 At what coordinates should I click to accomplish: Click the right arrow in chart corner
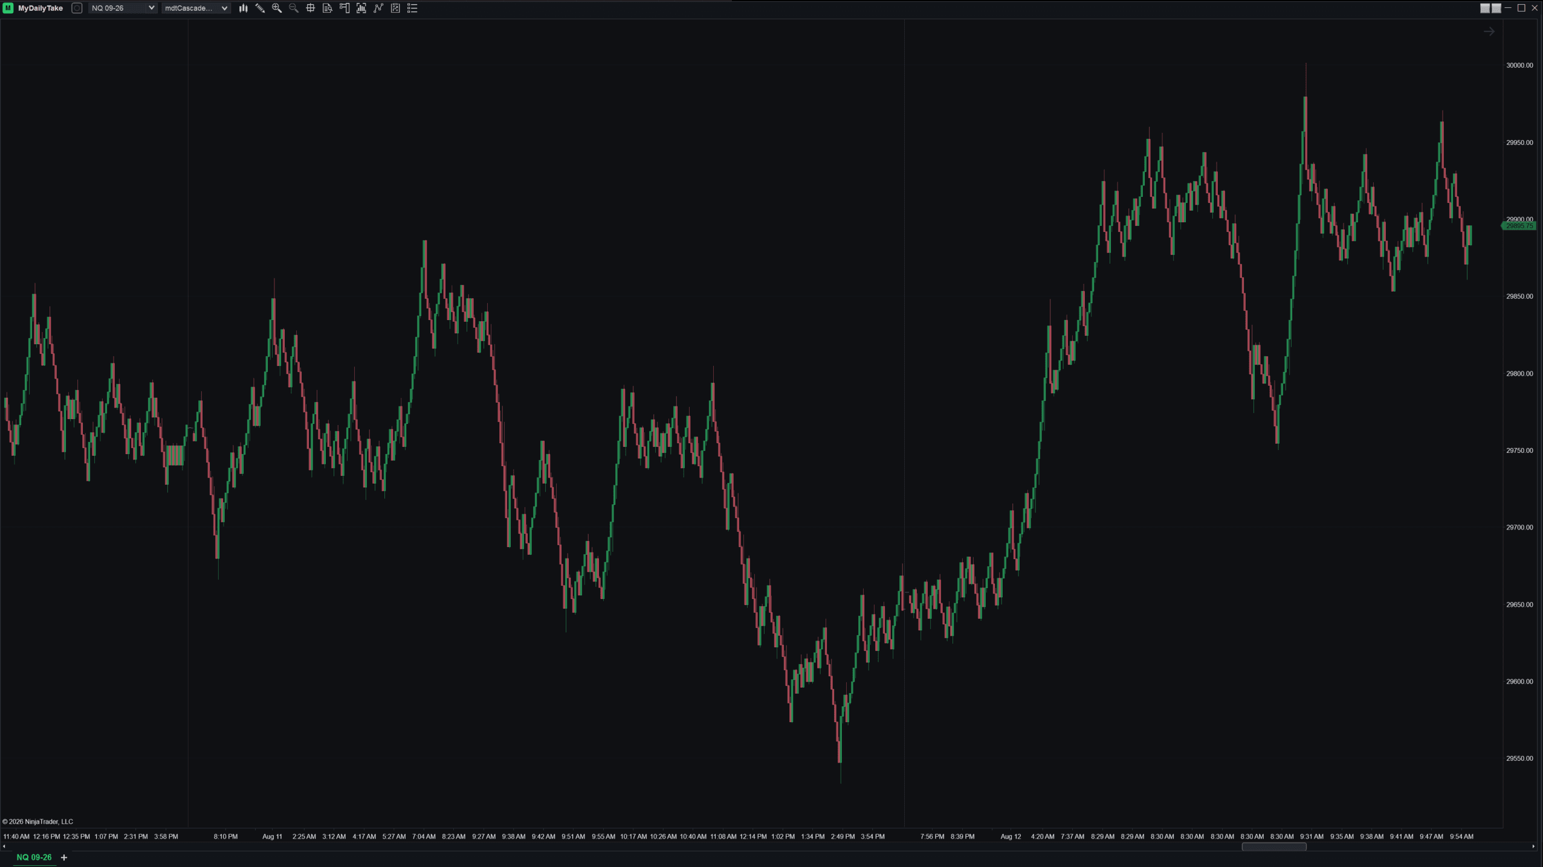pos(1489,31)
